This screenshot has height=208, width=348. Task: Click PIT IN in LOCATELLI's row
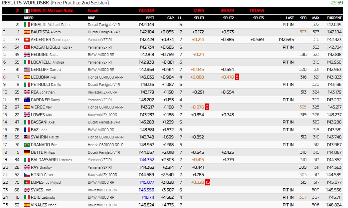[288, 62]
